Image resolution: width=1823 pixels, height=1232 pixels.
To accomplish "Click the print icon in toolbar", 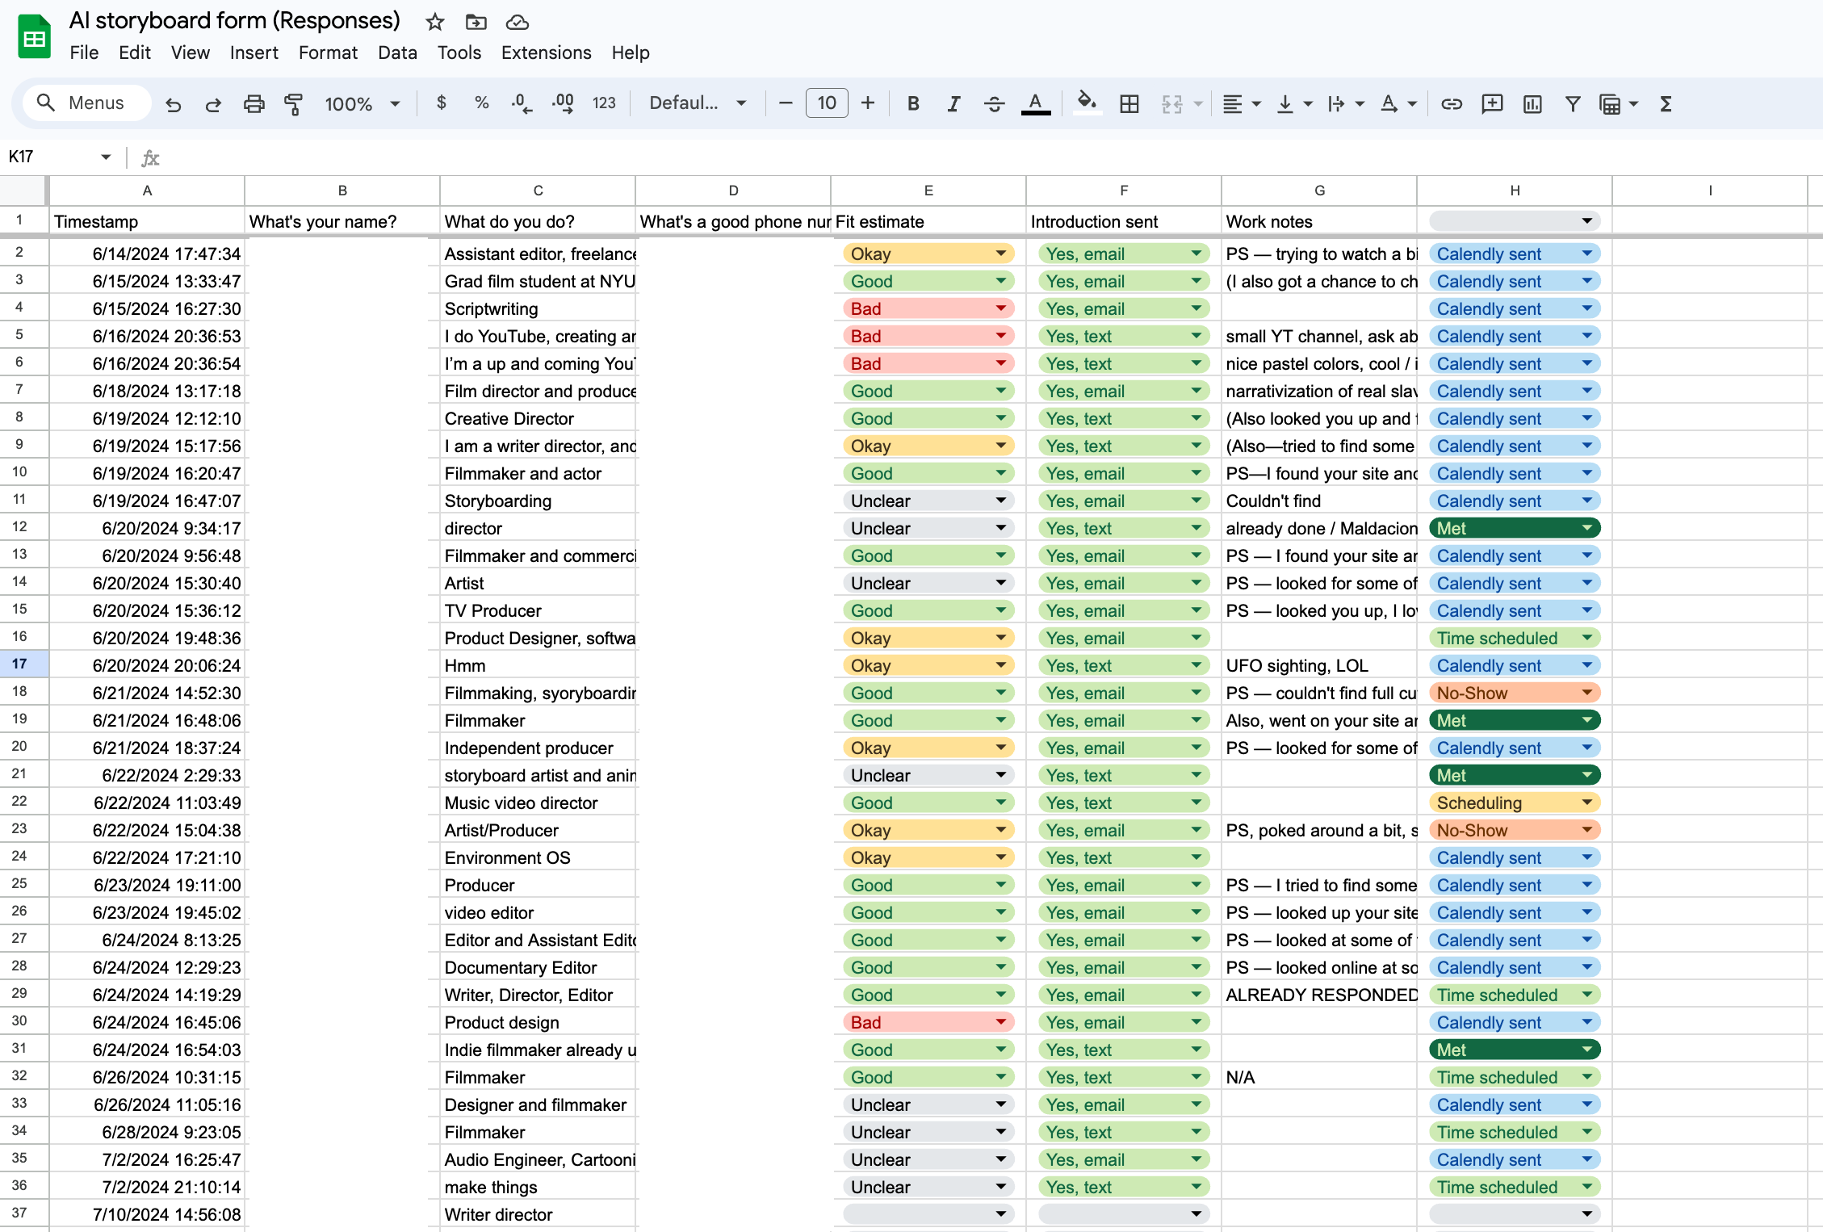I will (x=254, y=103).
